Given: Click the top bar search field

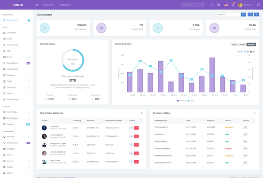Looking at the screenshot, I should tap(193, 5).
